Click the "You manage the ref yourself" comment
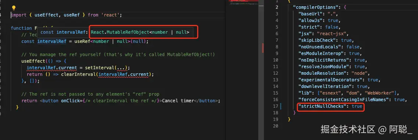The image size is (418, 140). (x=118, y=55)
